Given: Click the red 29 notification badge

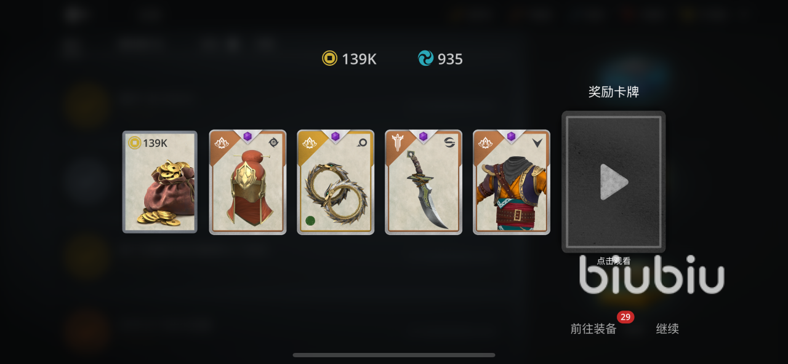Looking at the screenshot, I should point(625,317).
